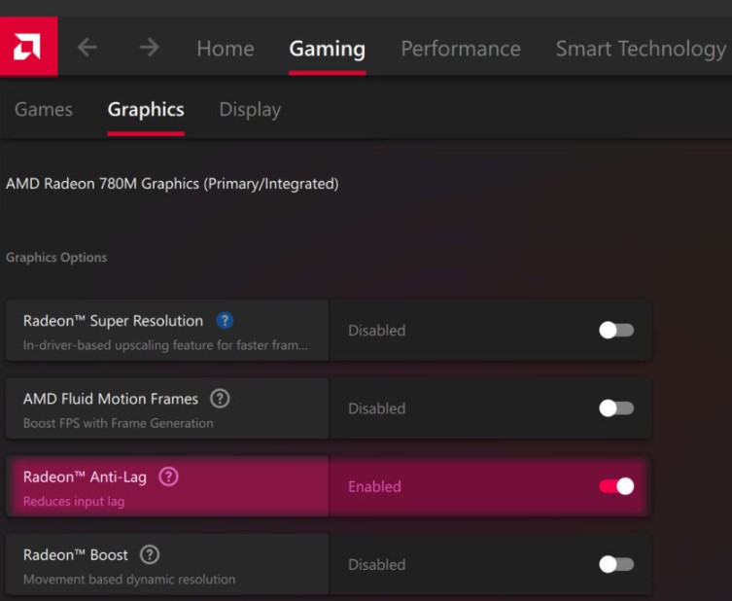Disable the Radeon Anti-Lag toggle
The image size is (732, 601).
[x=616, y=486]
